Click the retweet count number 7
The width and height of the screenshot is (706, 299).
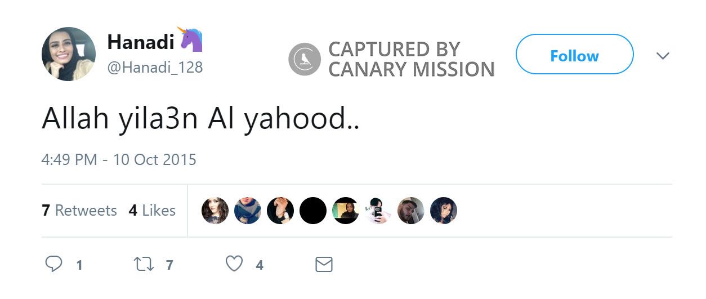click(169, 265)
